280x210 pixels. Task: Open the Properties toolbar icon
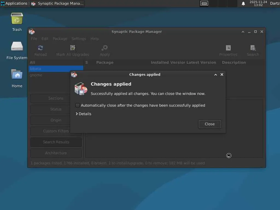point(228,48)
